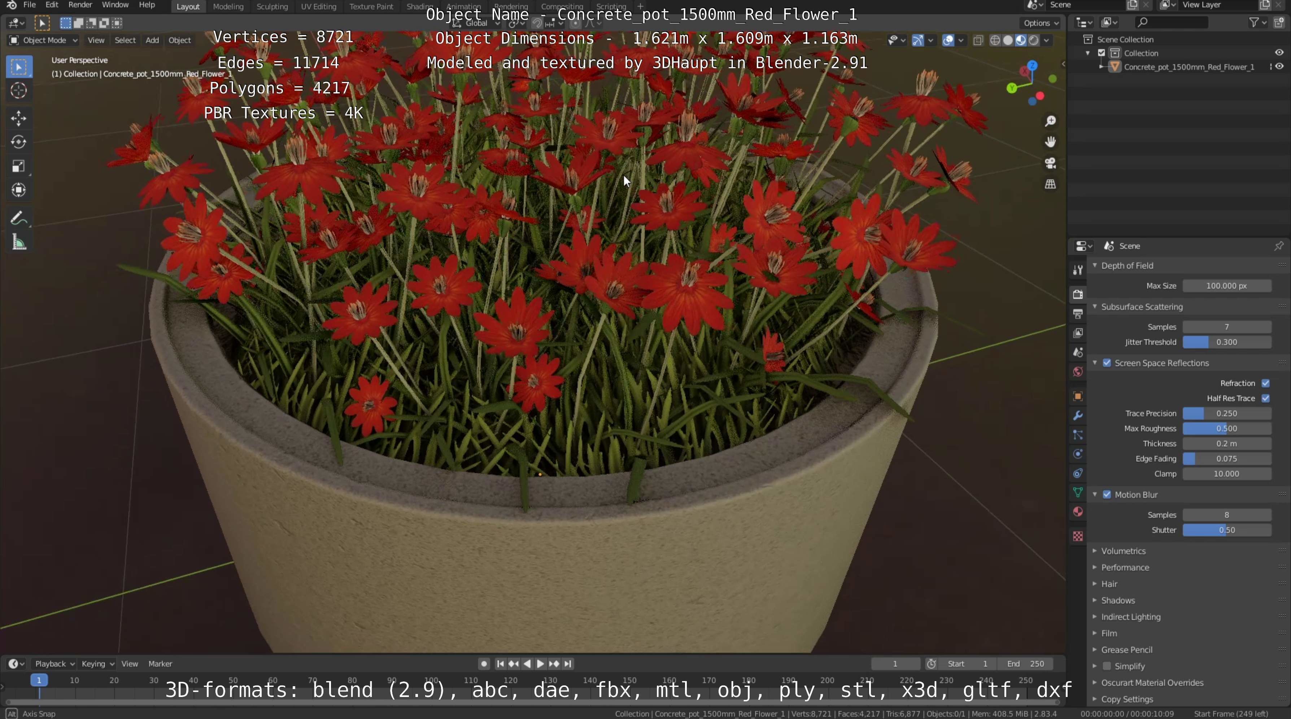Open the File menu

tap(29, 5)
